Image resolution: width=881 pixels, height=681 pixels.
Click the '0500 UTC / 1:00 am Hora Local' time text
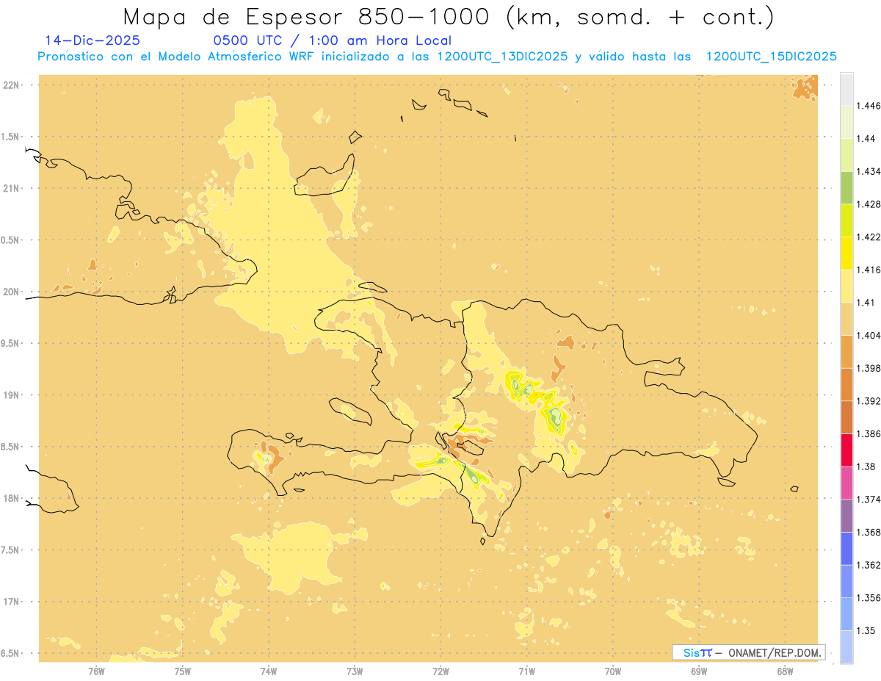(x=332, y=41)
